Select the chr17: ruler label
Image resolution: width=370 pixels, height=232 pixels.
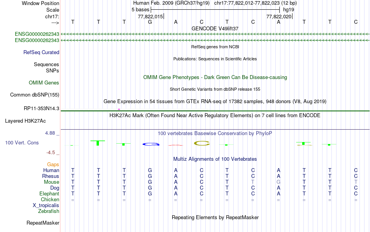[52, 16]
